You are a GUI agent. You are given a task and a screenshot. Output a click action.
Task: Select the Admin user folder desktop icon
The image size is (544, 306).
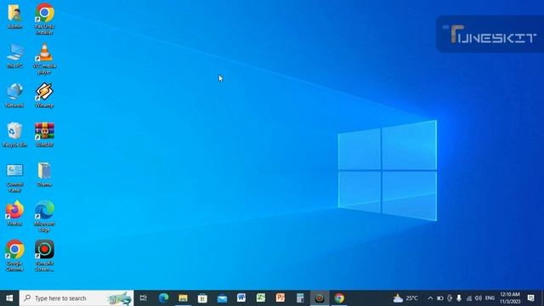(x=14, y=16)
